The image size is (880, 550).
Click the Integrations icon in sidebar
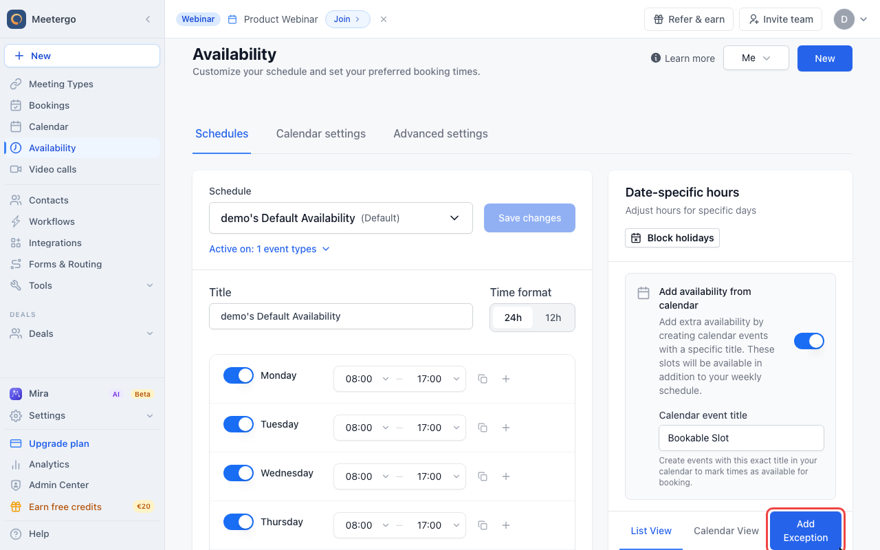(16, 243)
